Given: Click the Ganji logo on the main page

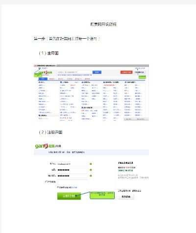Looking at the screenshot, I should [x=46, y=72].
